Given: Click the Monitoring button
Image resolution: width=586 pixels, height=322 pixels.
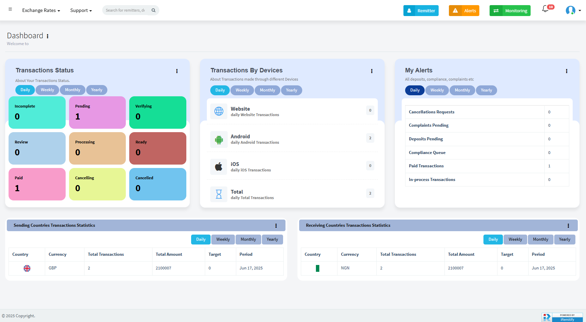Looking at the screenshot, I should pos(510,11).
